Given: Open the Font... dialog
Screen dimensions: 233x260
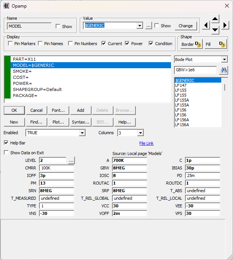Looking at the screenshot, I should [x=58, y=110].
